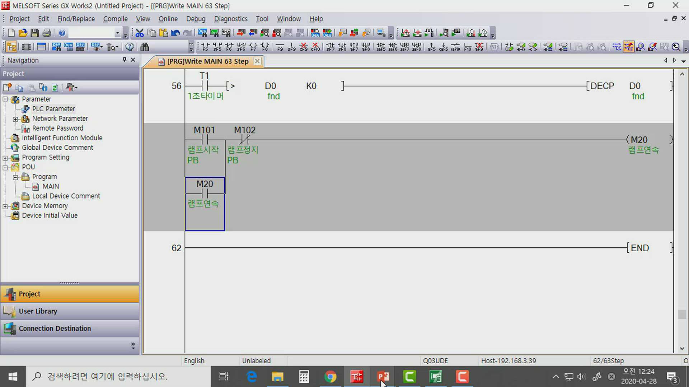Delete horizontal line cF9 icon
Viewport: 689px width, 387px height.
[304, 47]
